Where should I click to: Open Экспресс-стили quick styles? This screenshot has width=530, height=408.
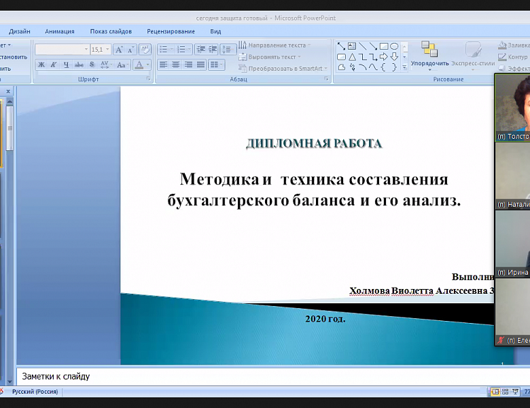point(473,56)
